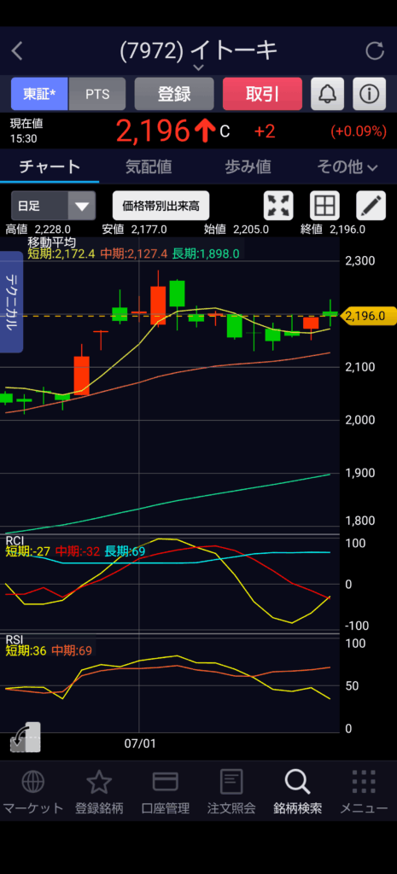Image resolution: width=397 pixels, height=874 pixels.
Task: Open the マーケット globe tab
Action: pyautogui.click(x=33, y=793)
